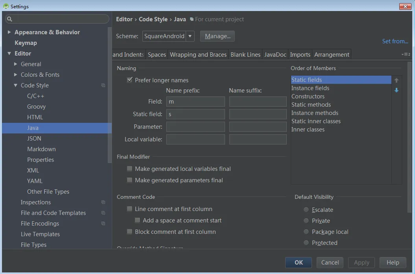The height and width of the screenshot is (274, 415).
Task: Click the Set from... link
Action: pyautogui.click(x=395, y=41)
